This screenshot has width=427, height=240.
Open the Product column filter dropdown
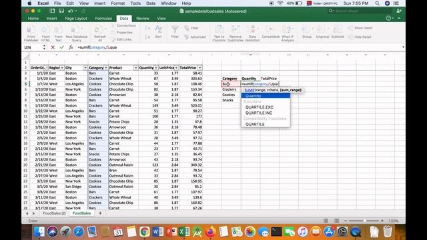pyautogui.click(x=135, y=68)
